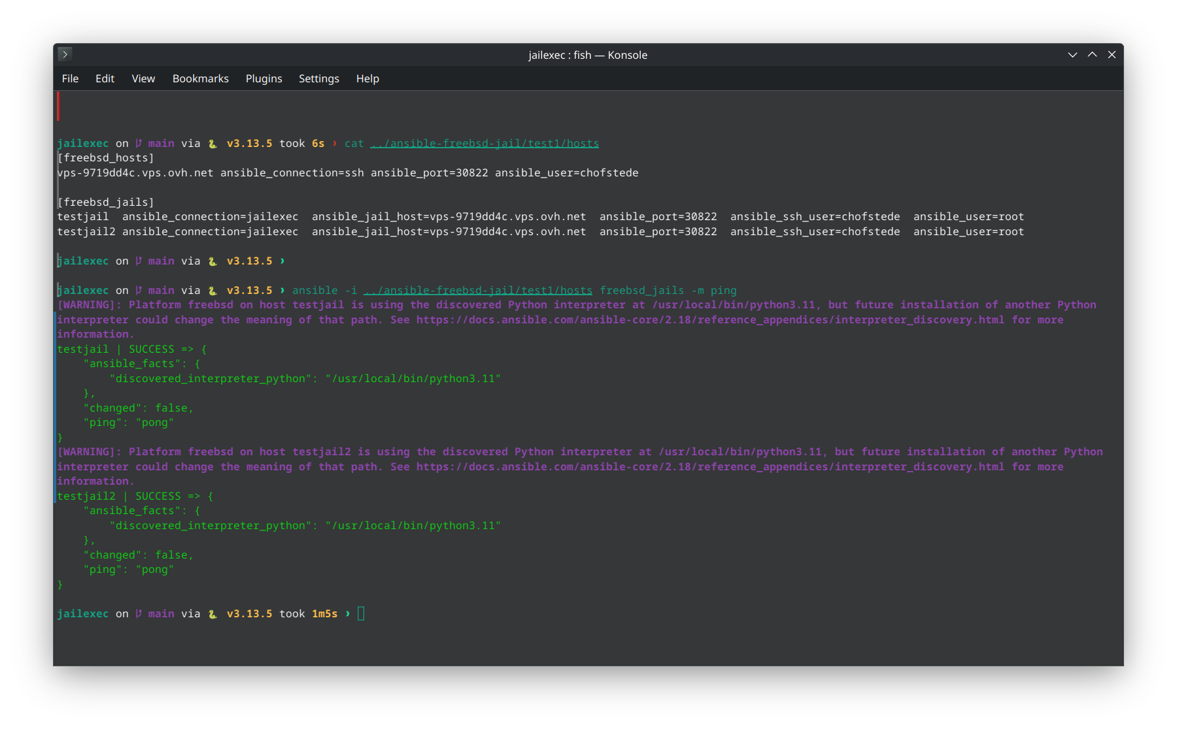Click the Python snake icon on the ansible command line
The height and width of the screenshot is (729, 1177).
point(213,291)
